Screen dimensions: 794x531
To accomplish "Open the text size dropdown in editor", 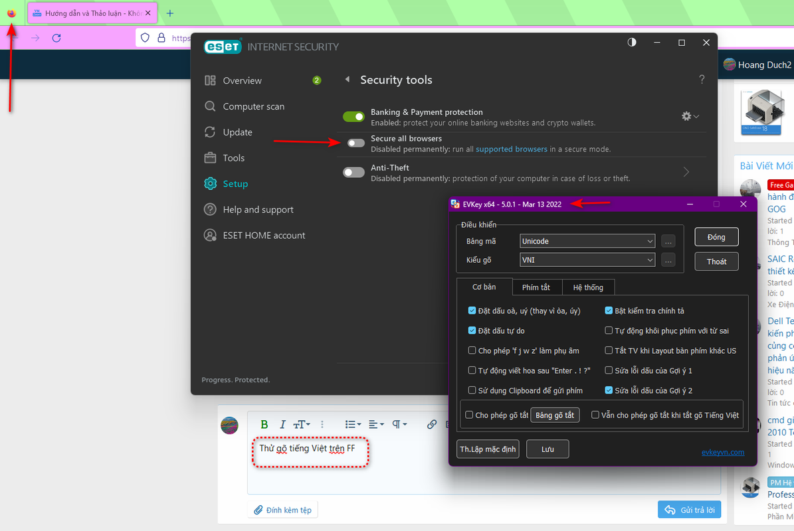I will 302,424.
